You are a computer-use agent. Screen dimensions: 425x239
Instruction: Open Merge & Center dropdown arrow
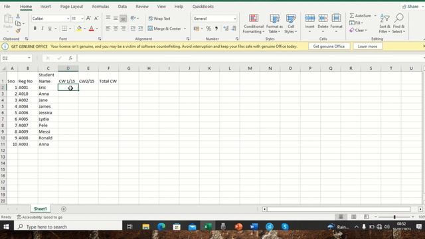[185, 29]
